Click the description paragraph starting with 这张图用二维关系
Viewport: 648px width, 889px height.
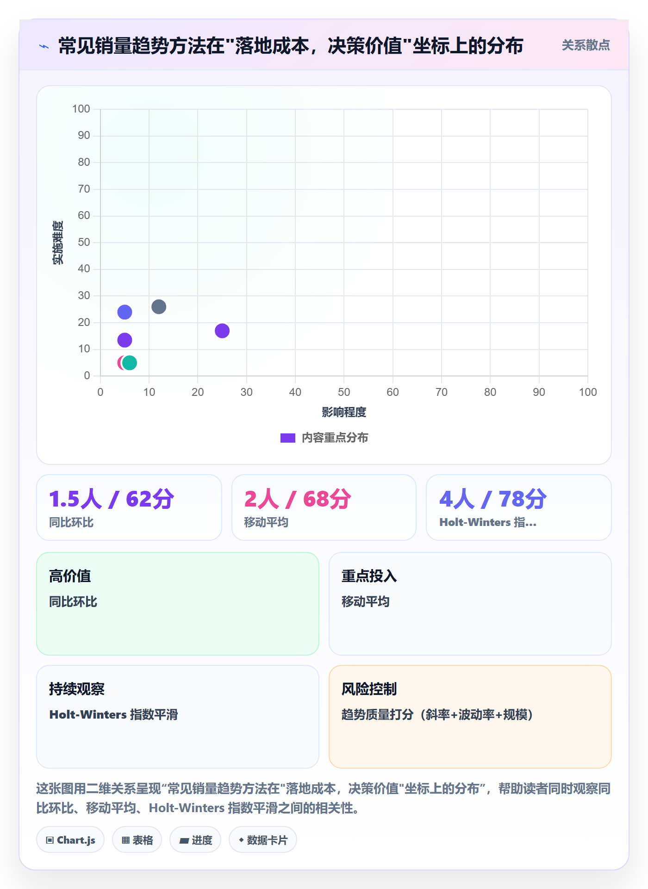pos(324,798)
